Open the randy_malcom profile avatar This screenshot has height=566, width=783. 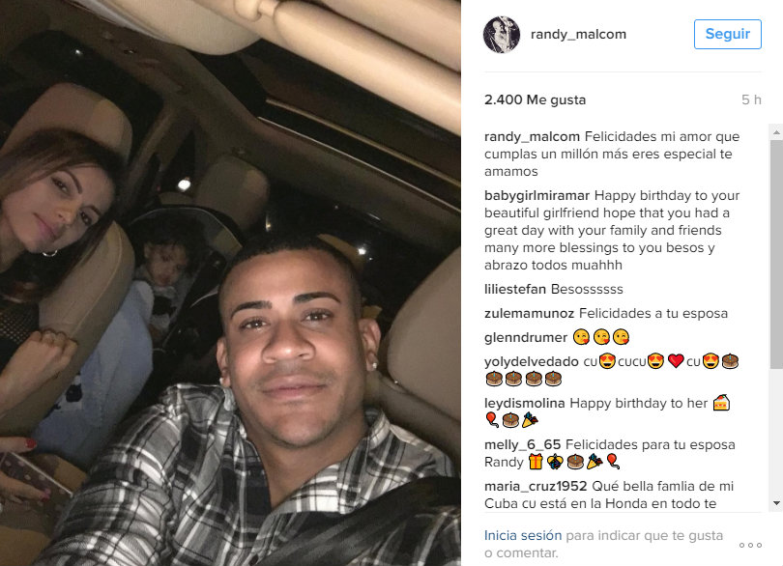(x=502, y=35)
